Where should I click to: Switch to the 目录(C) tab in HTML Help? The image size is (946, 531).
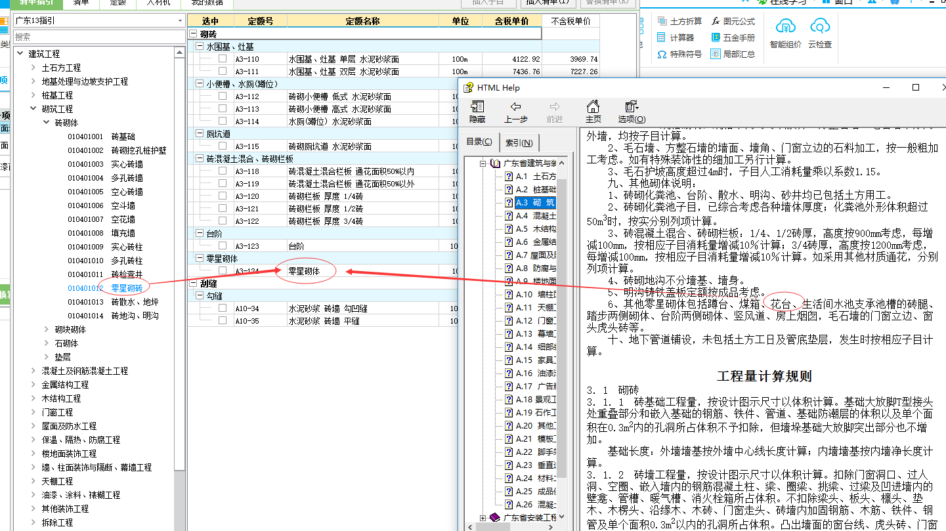click(479, 142)
